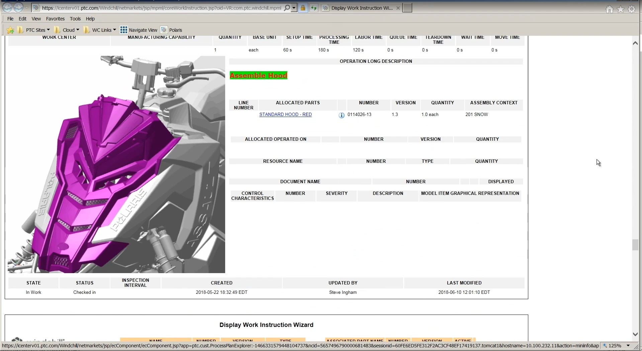Click the 120 s labor time value
Viewport: 642px width, 351px height.
[x=358, y=50]
